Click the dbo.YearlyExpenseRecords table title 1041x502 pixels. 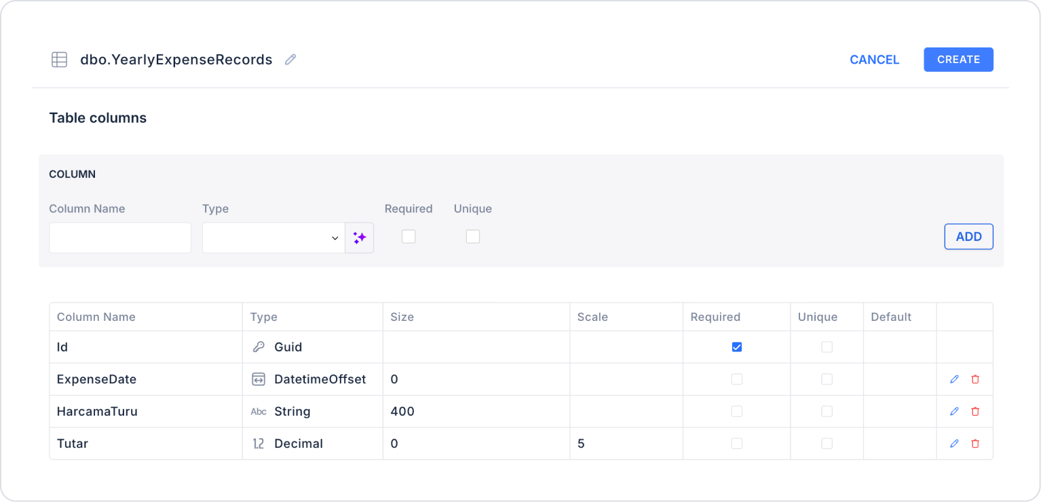pyautogui.click(x=176, y=60)
